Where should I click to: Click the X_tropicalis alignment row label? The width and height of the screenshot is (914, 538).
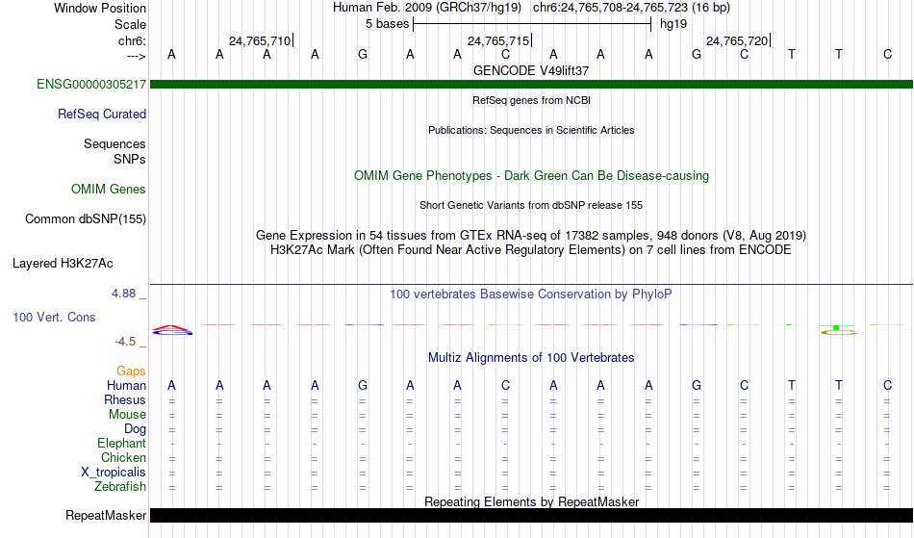click(x=114, y=473)
